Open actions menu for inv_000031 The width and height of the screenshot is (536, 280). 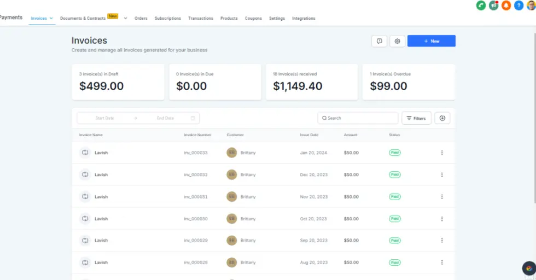click(x=442, y=196)
